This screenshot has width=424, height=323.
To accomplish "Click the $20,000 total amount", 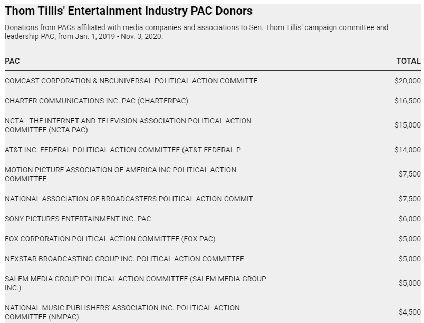I will point(407,81).
